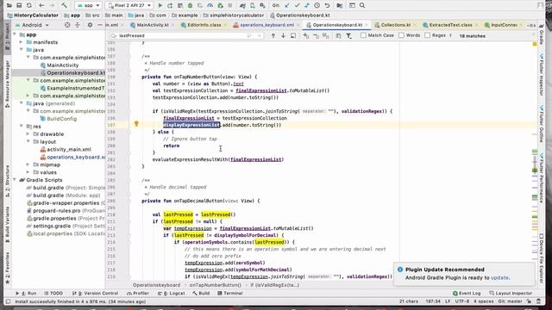
Task: Click the Debug app bug icon
Action: tap(190, 5)
